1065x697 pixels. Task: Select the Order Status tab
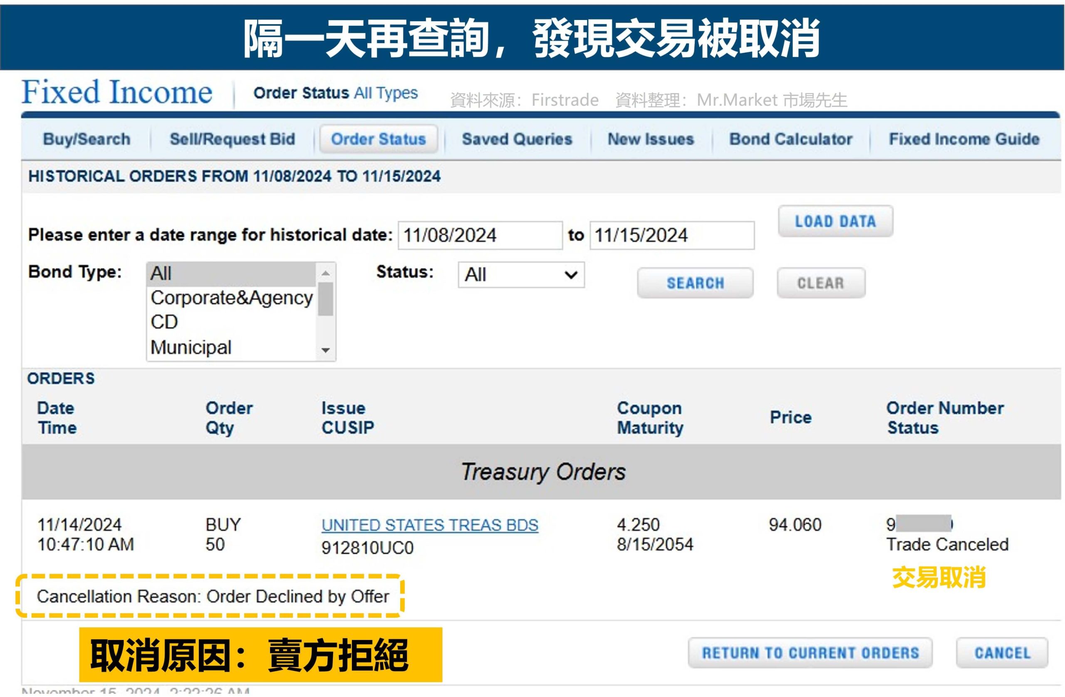pos(379,139)
